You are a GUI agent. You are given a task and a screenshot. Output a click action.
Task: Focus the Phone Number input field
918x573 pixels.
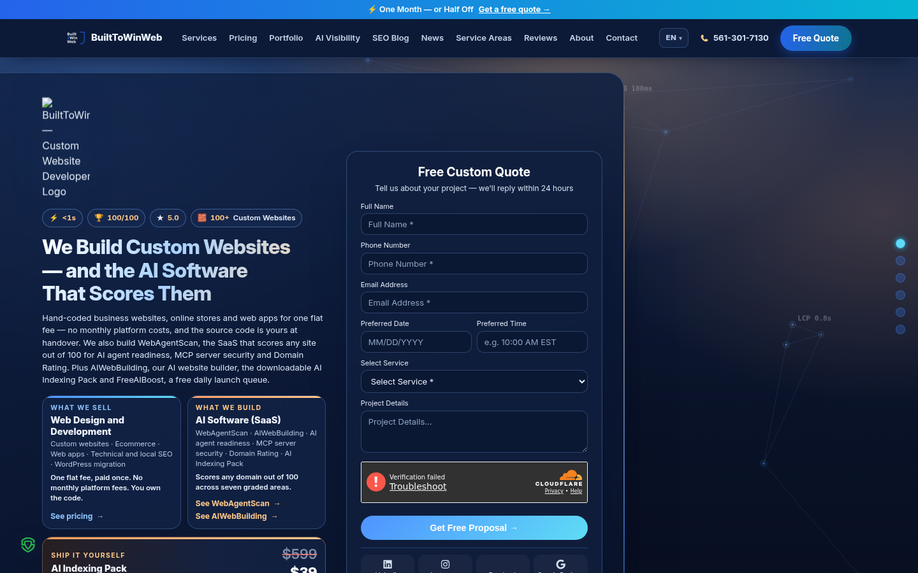[x=474, y=264]
